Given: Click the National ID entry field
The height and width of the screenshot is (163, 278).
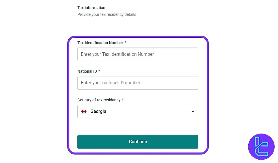Looking at the screenshot, I should [x=138, y=83].
